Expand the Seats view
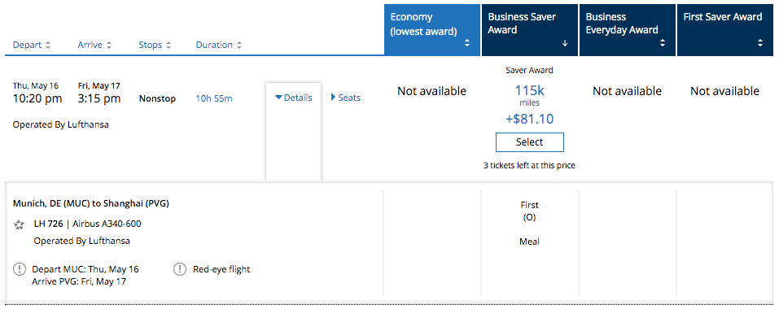 pos(346,98)
